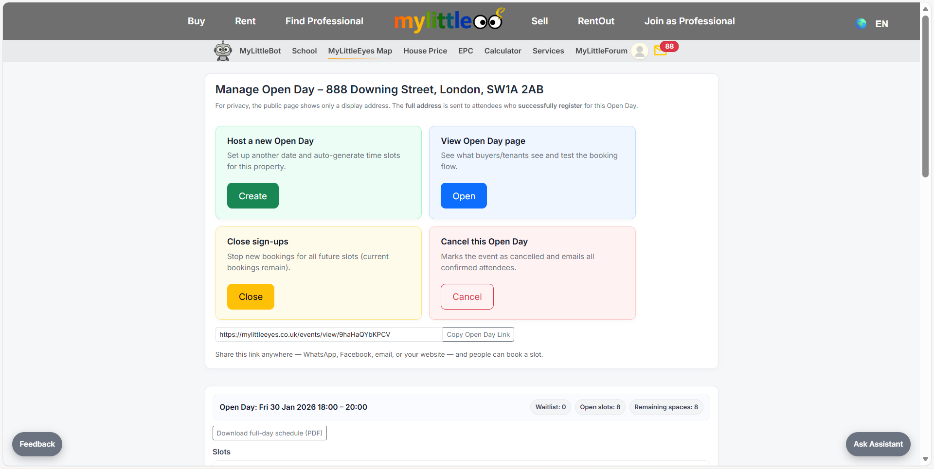The height and width of the screenshot is (469, 934).
Task: Close sign-ups for future slots
Action: point(250,296)
